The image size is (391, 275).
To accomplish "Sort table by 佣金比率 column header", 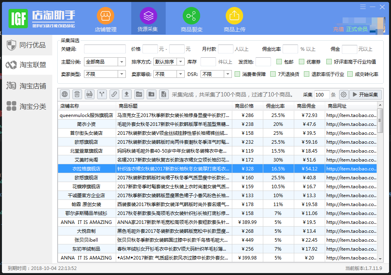I will [278, 106].
